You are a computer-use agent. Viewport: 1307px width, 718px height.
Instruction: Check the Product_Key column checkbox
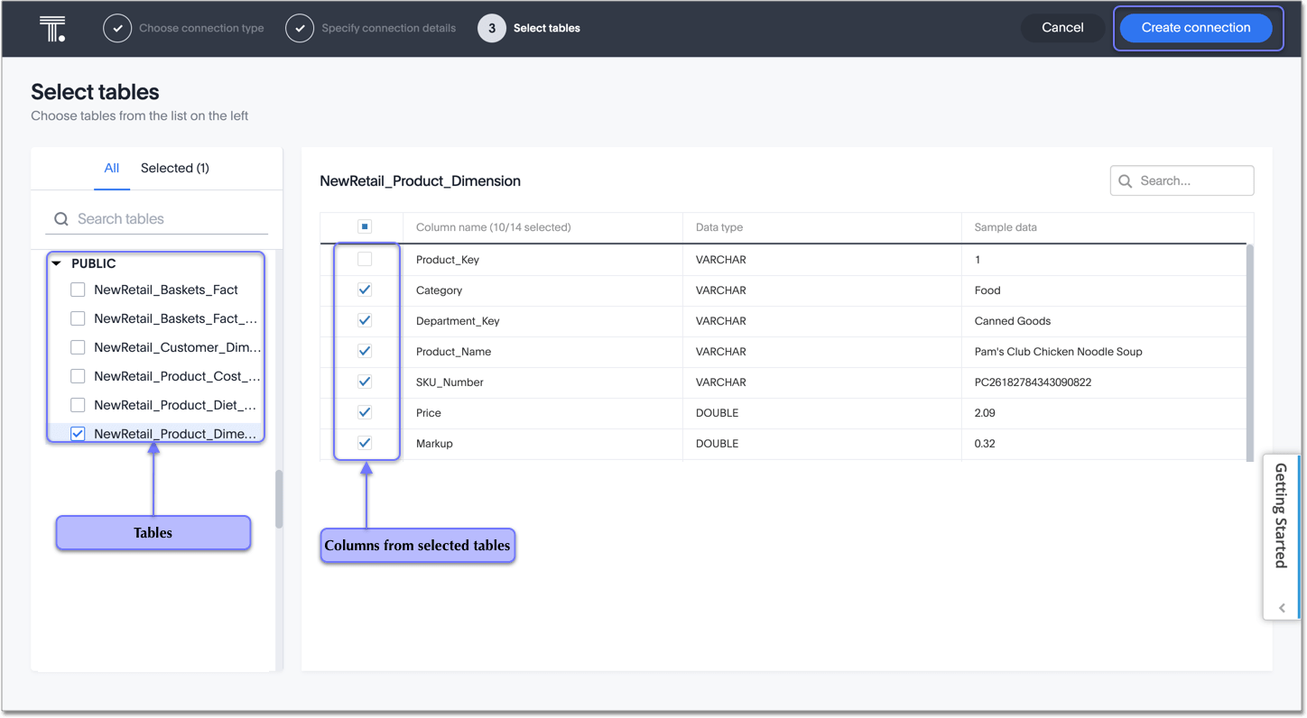[x=364, y=259]
